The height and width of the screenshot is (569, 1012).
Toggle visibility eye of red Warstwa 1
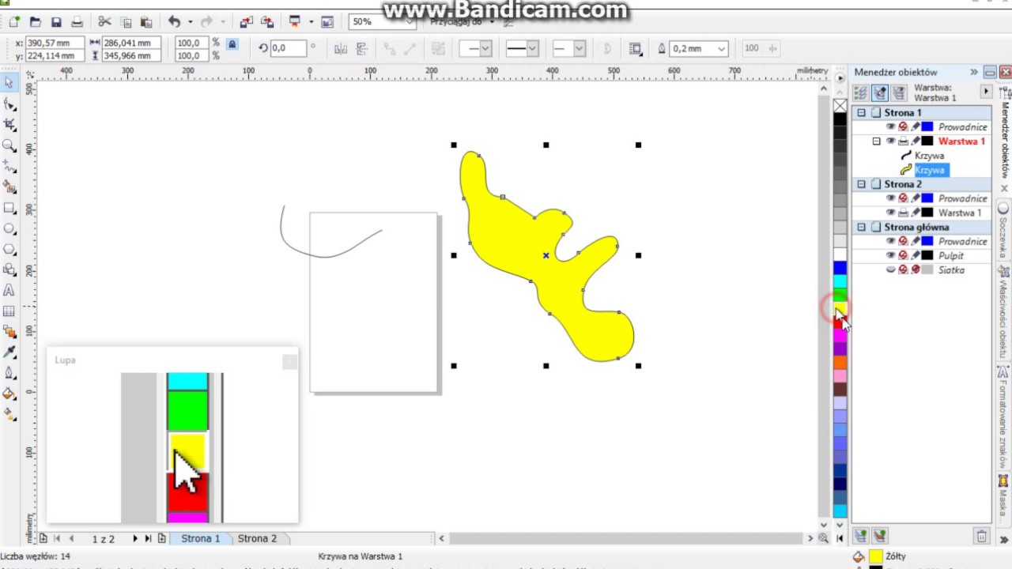click(x=890, y=141)
